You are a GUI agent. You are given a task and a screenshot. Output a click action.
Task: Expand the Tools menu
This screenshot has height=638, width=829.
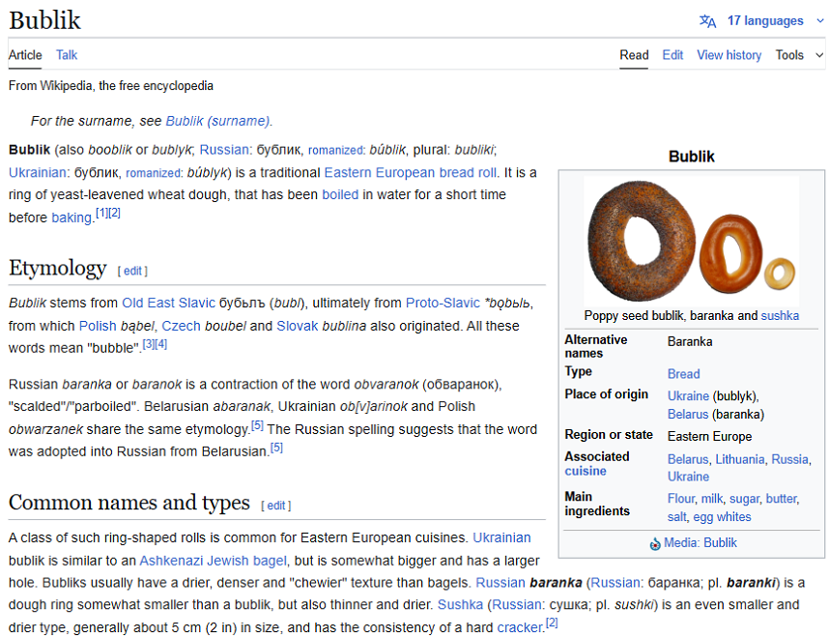[799, 55]
